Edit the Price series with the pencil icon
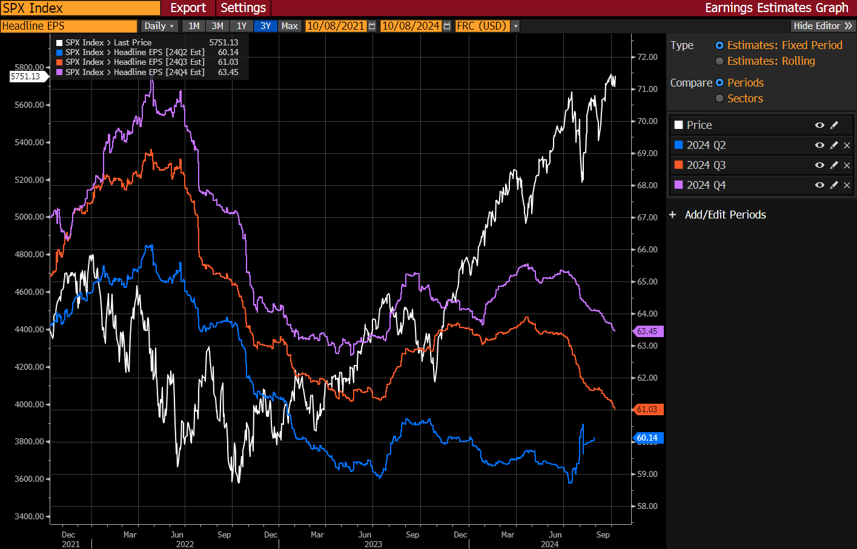 (834, 125)
